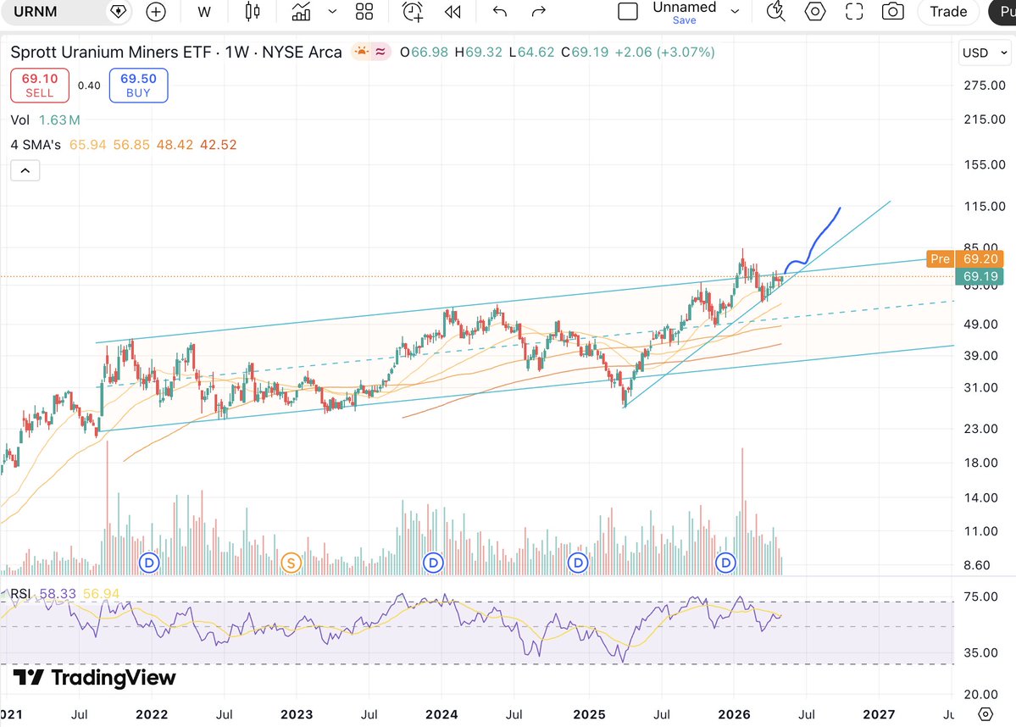
Task: Click the 0.40 spread value
Action: point(90,86)
